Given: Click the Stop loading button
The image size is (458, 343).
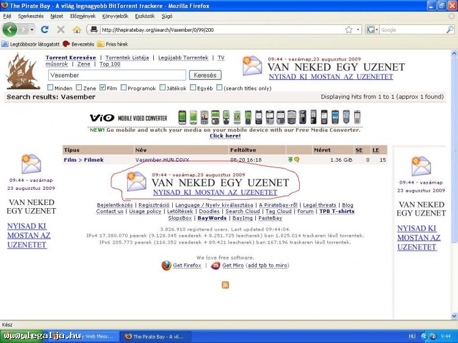Looking at the screenshot, I should click(60, 29).
